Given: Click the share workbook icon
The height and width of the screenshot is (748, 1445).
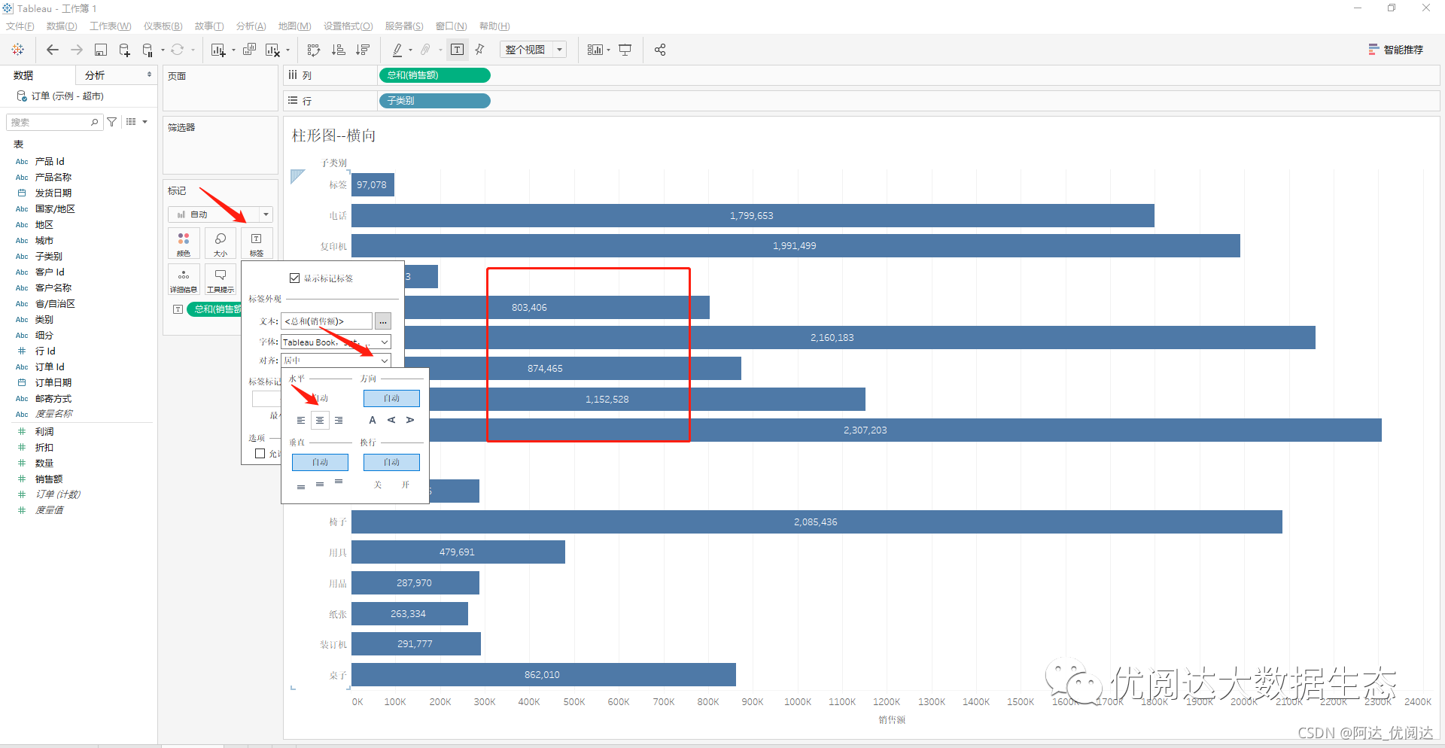Looking at the screenshot, I should tap(660, 50).
